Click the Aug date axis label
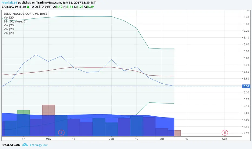The width and height of the screenshot is (252, 149). [224, 139]
